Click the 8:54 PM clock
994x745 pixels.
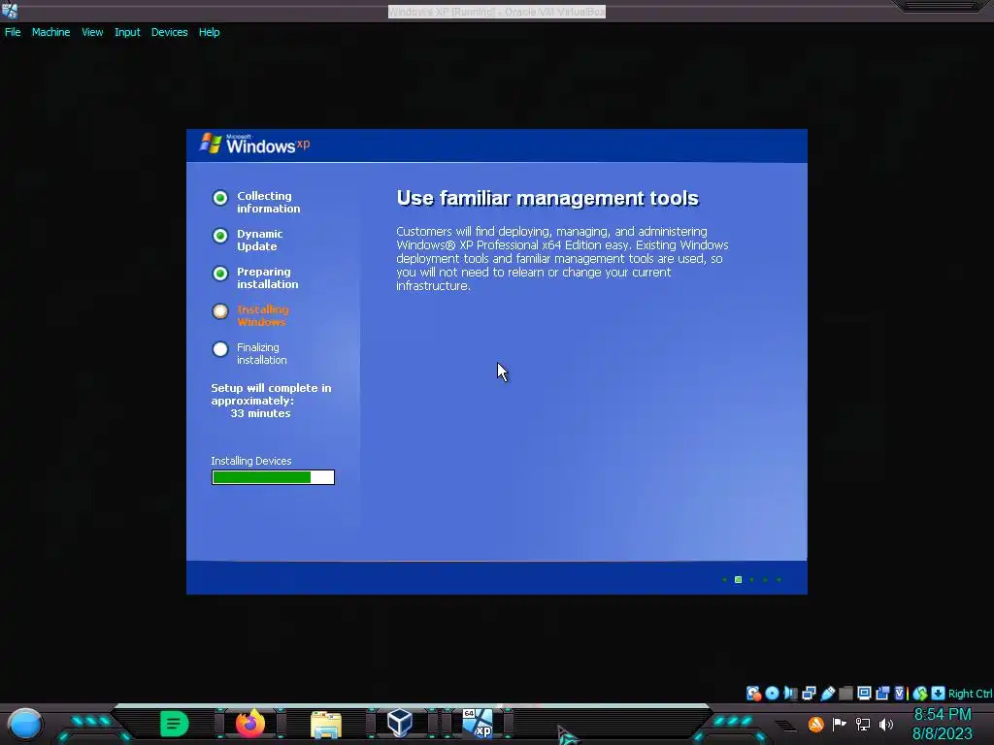[x=942, y=715]
